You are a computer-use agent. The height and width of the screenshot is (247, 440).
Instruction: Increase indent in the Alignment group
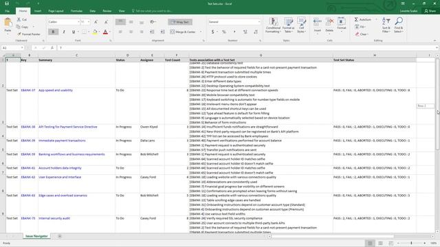click(162, 32)
